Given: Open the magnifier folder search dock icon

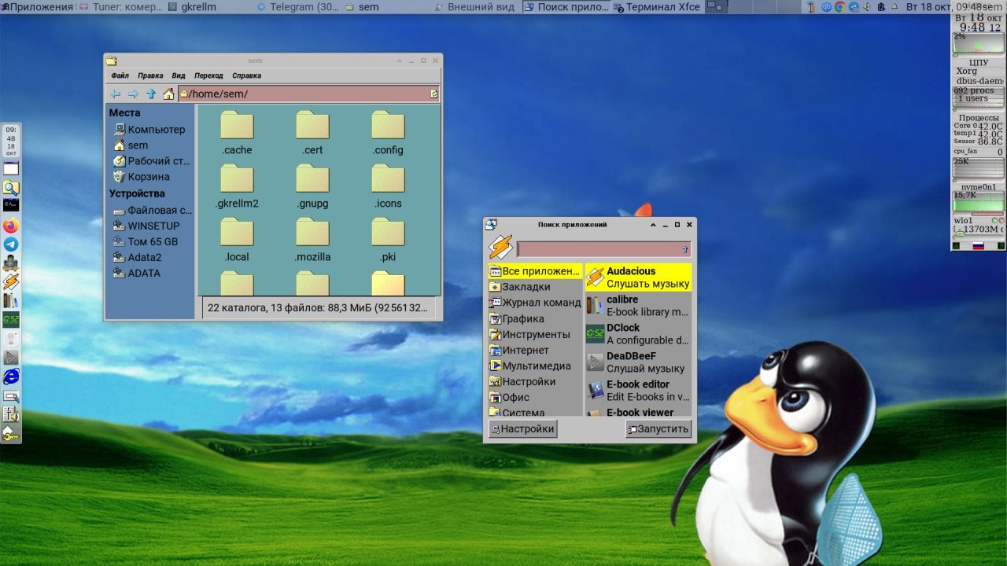Looking at the screenshot, I should 11,187.
